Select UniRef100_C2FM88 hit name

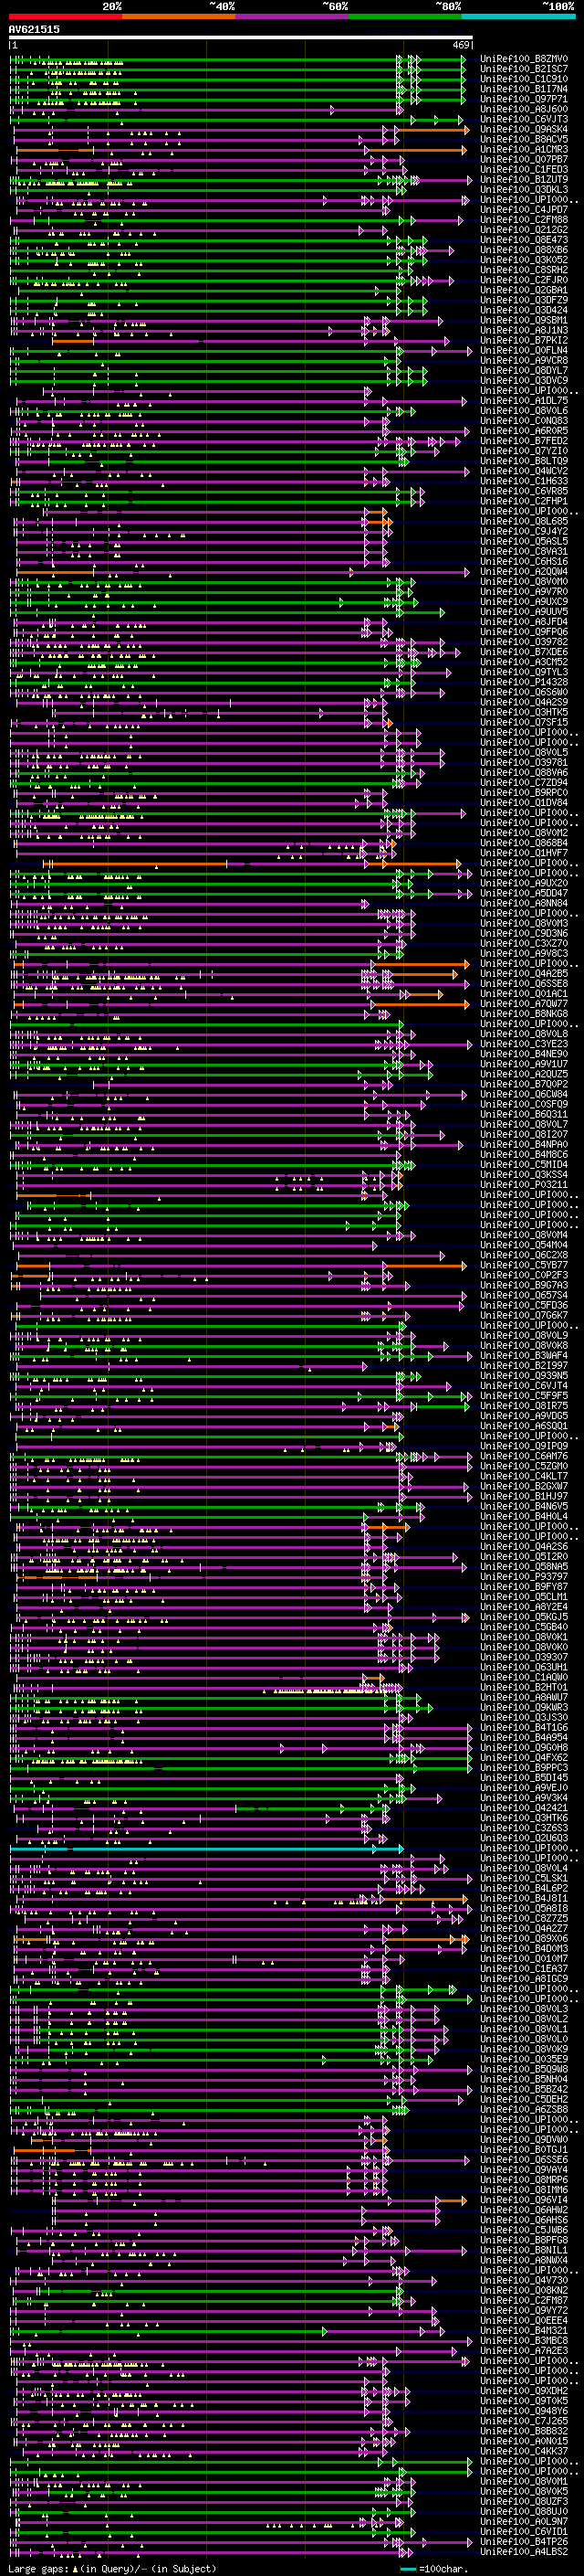coord(523,220)
